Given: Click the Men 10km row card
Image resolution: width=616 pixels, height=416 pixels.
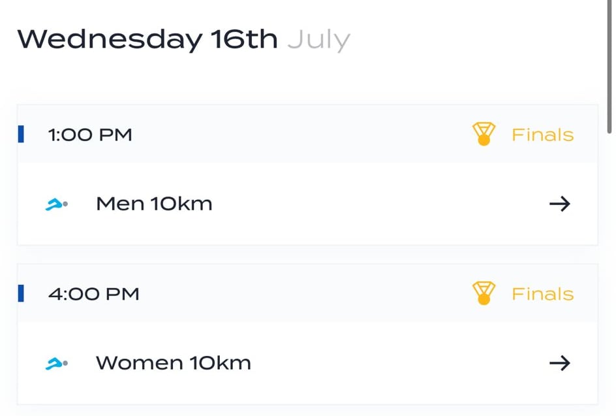Looking at the screenshot, I should [x=307, y=204].
